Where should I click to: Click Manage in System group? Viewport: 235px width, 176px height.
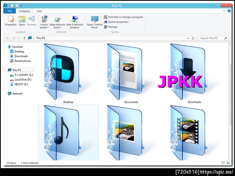click(111, 27)
